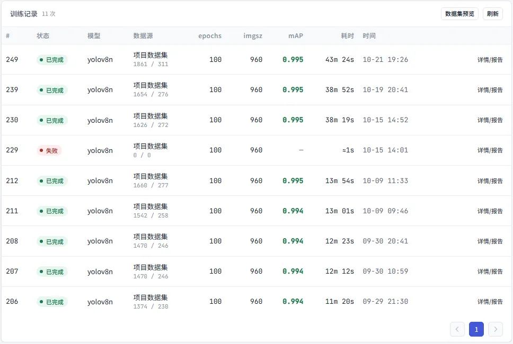Click the 耗时 column header
The image size is (513, 344).
(348, 35)
